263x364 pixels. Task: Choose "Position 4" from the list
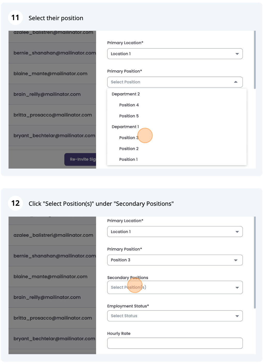click(129, 105)
